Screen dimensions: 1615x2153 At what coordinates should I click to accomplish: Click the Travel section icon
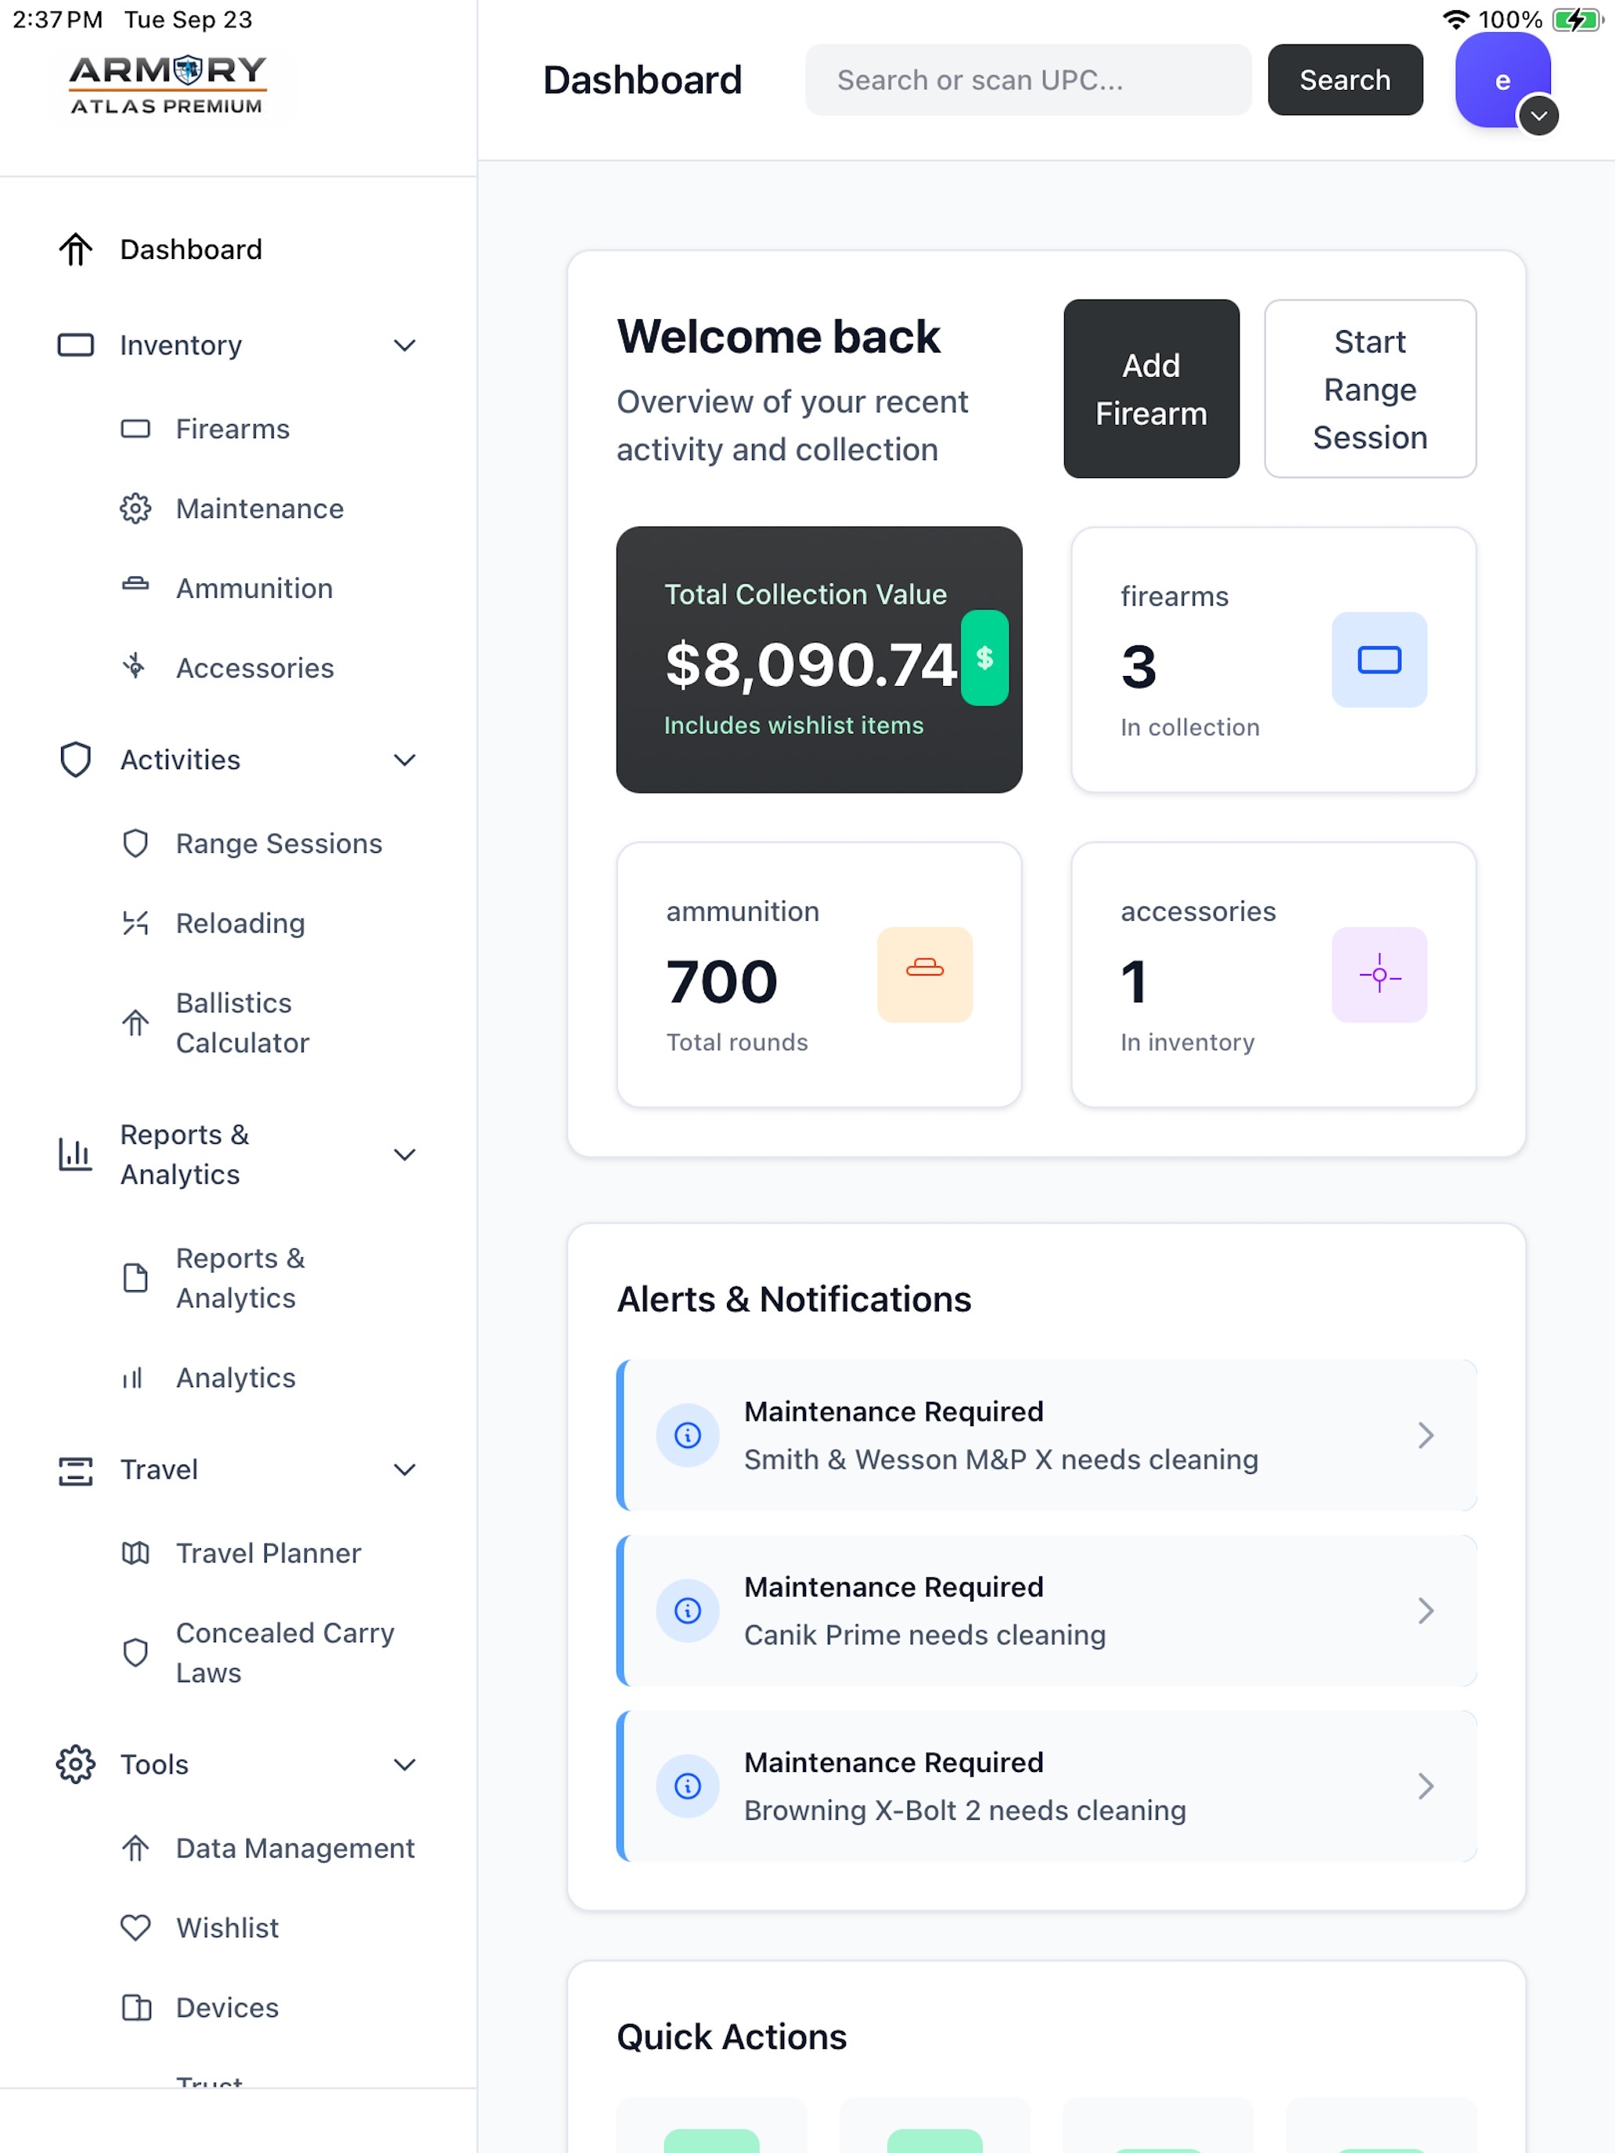pos(75,1471)
